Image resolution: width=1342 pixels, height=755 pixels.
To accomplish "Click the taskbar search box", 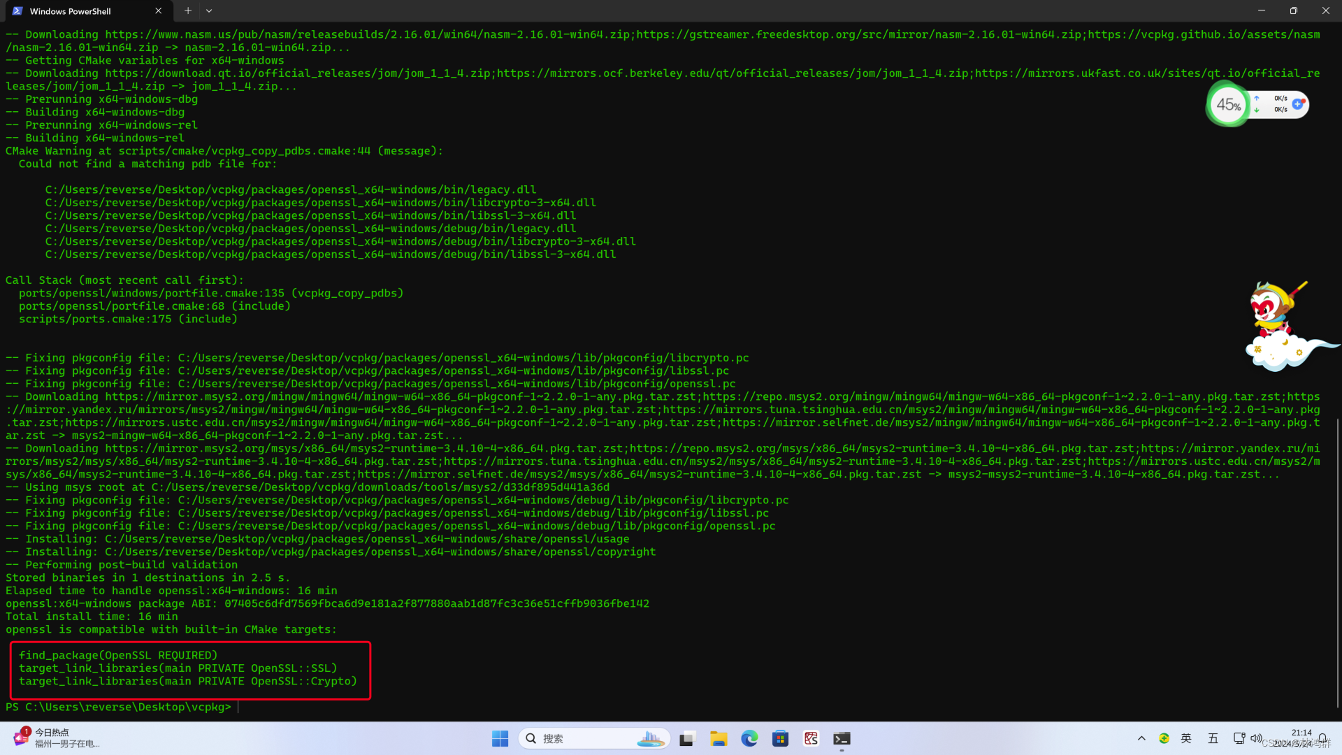I will [594, 738].
